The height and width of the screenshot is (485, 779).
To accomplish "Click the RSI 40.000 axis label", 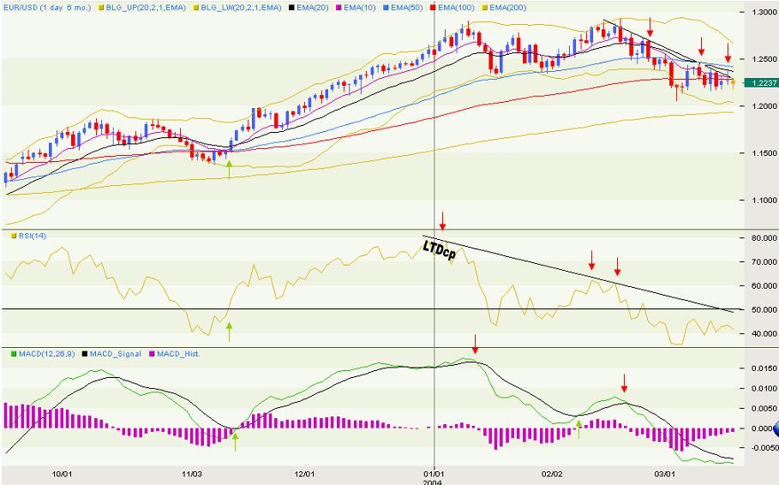I will (x=765, y=333).
